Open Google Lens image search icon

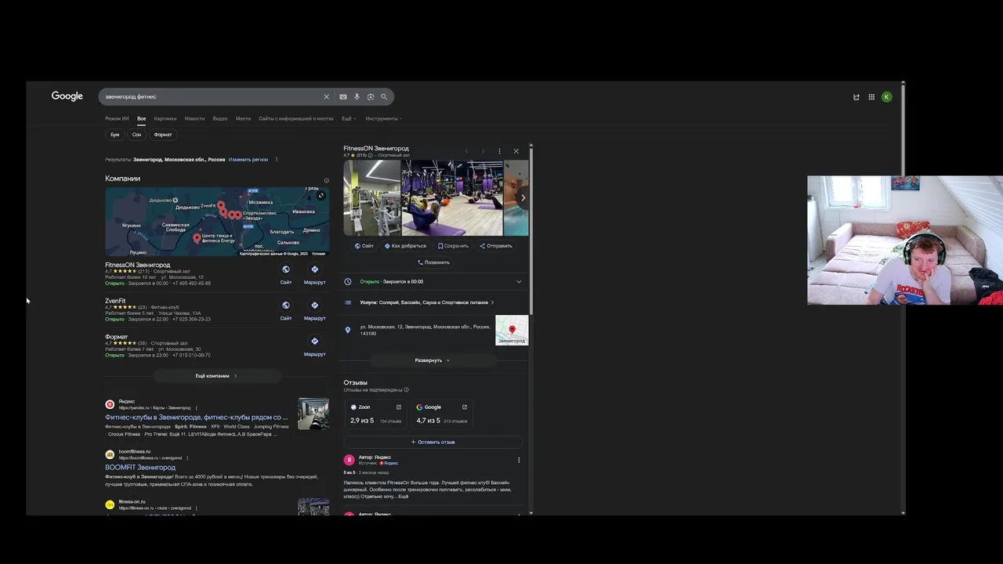[x=371, y=97]
